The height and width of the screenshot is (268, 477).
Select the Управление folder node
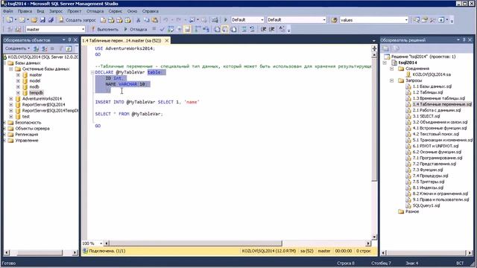tap(27, 141)
